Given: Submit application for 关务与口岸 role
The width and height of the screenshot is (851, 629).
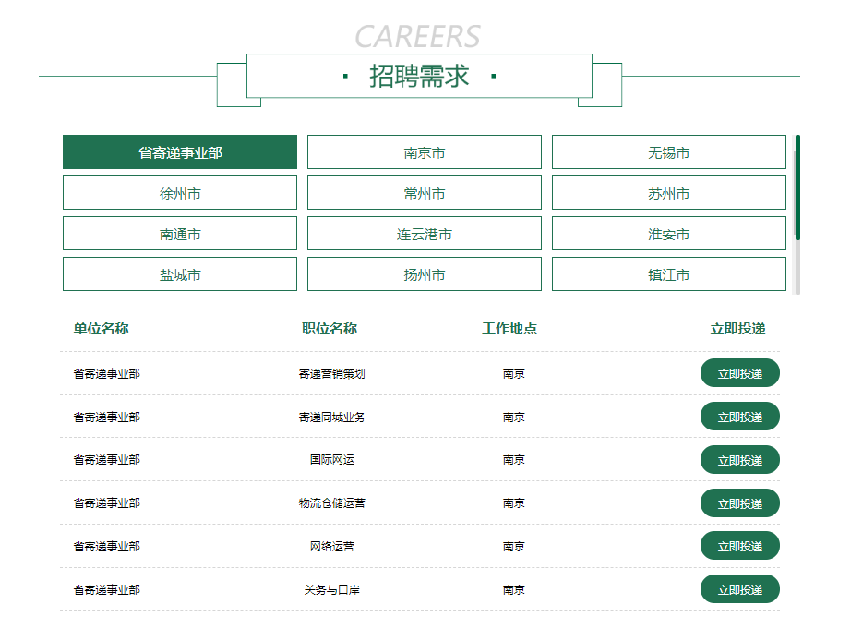Looking at the screenshot, I should (x=739, y=588).
